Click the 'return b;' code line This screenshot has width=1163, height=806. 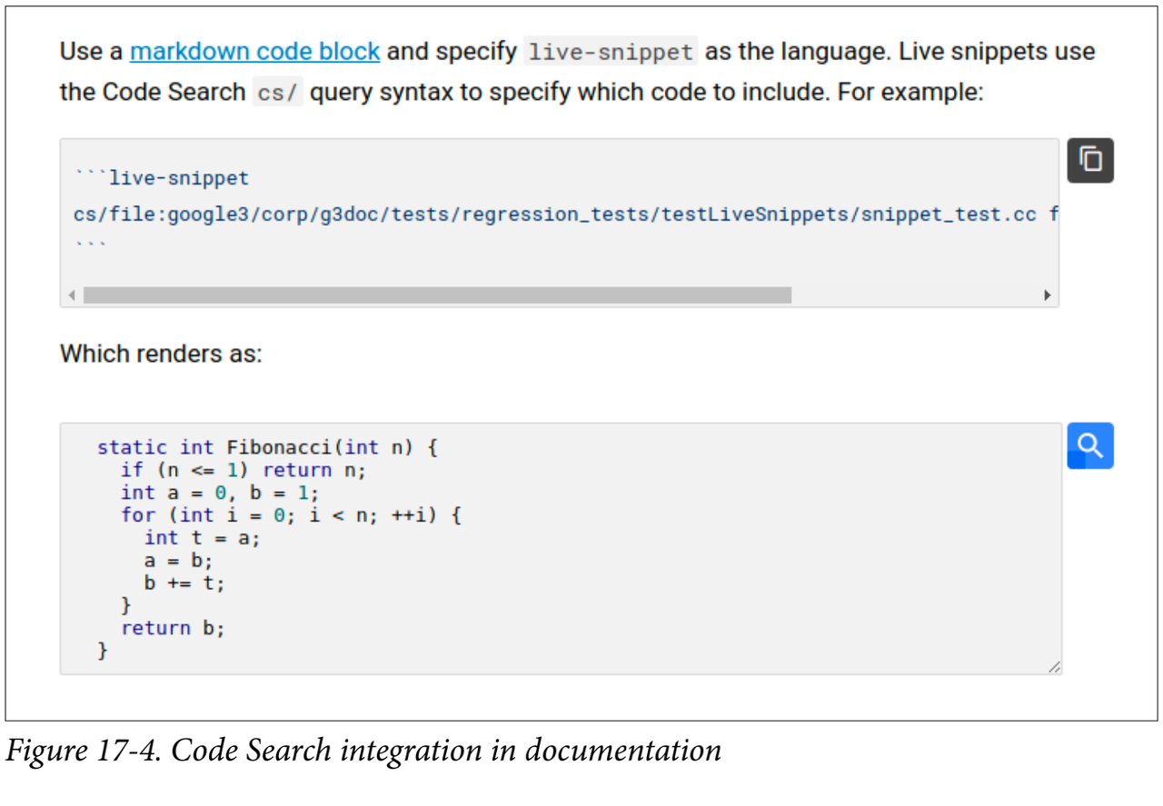coord(173,628)
